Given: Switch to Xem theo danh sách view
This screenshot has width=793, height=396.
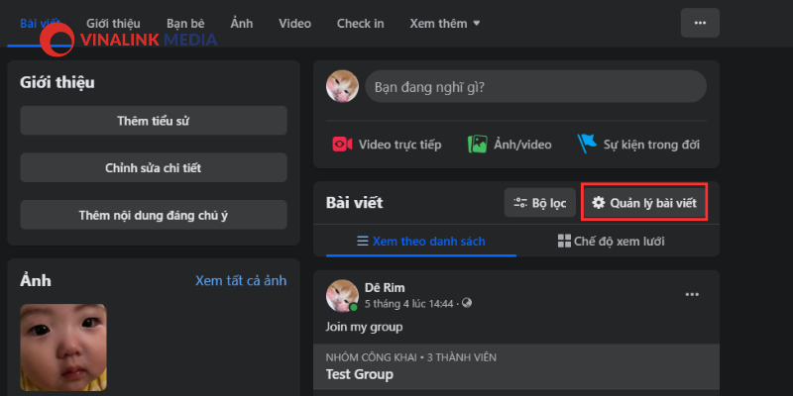Looking at the screenshot, I should pos(421,242).
